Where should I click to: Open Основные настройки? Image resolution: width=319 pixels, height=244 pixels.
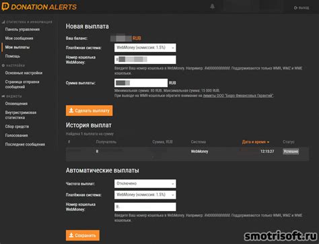coord(24,73)
